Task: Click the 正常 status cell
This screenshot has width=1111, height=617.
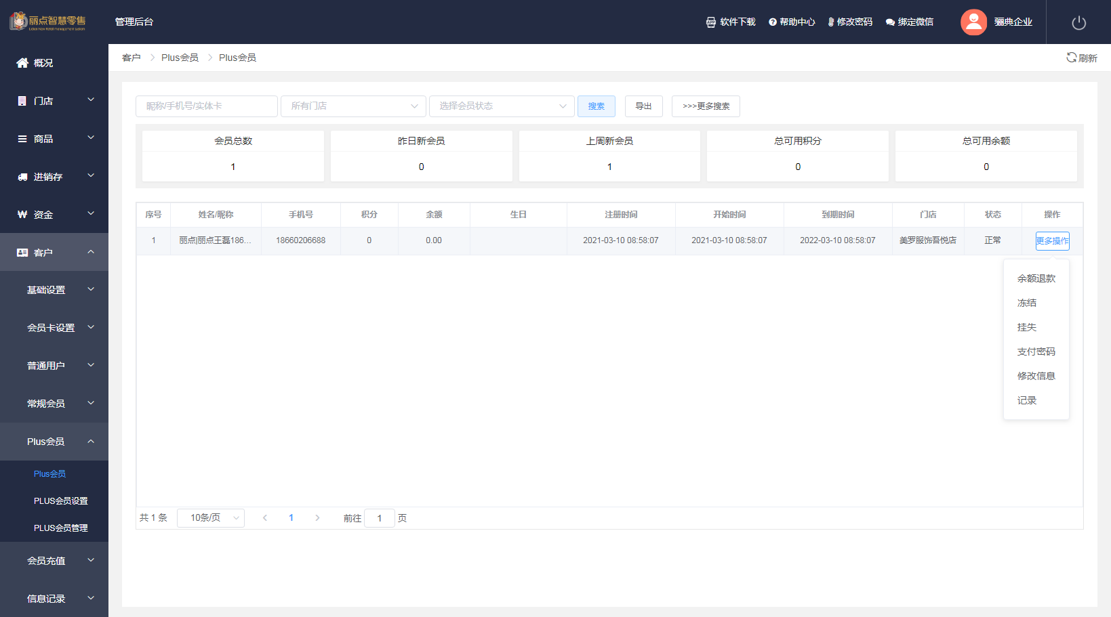Action: pos(993,240)
